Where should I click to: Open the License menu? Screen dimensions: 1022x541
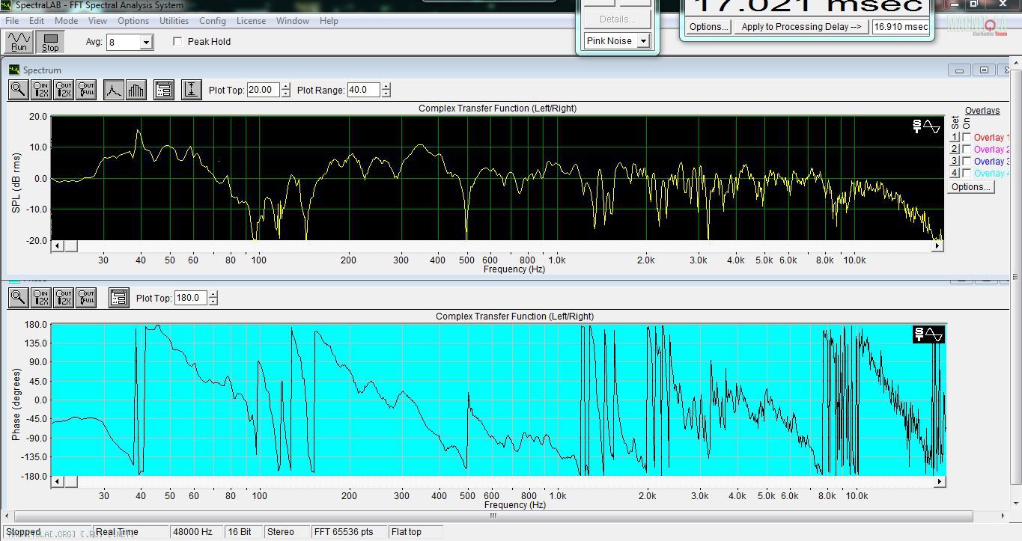click(252, 21)
